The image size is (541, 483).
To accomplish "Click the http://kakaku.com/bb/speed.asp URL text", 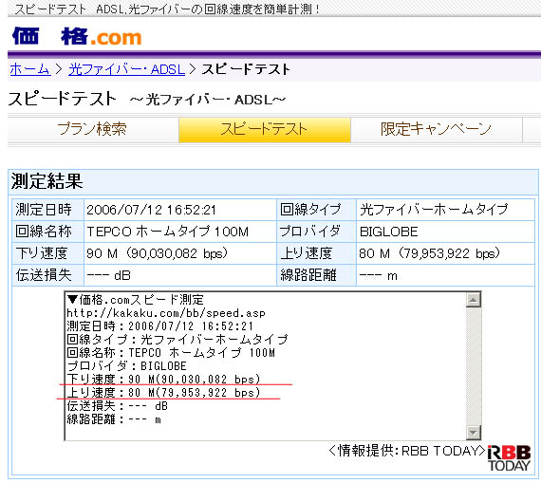I will point(166,313).
